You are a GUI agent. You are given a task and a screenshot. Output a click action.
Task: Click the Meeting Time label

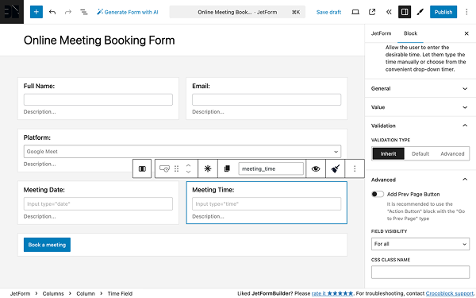(213, 190)
